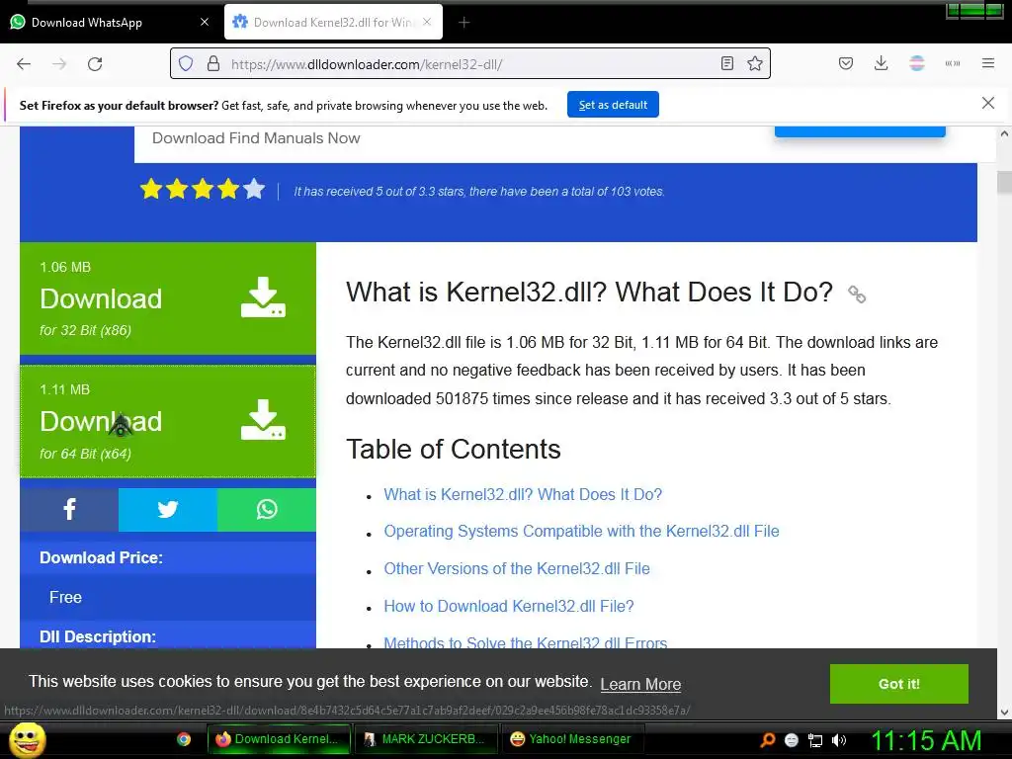Rate with the first star
The width and height of the screenshot is (1012, 759).
point(151,189)
